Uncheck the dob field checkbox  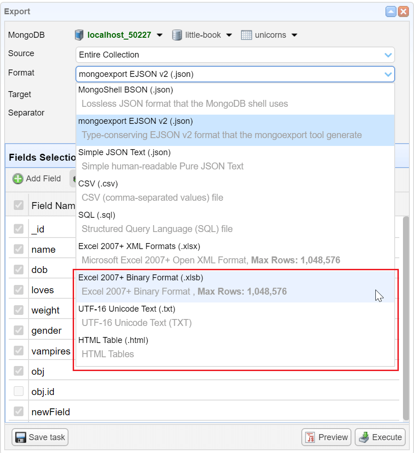pyautogui.click(x=18, y=269)
